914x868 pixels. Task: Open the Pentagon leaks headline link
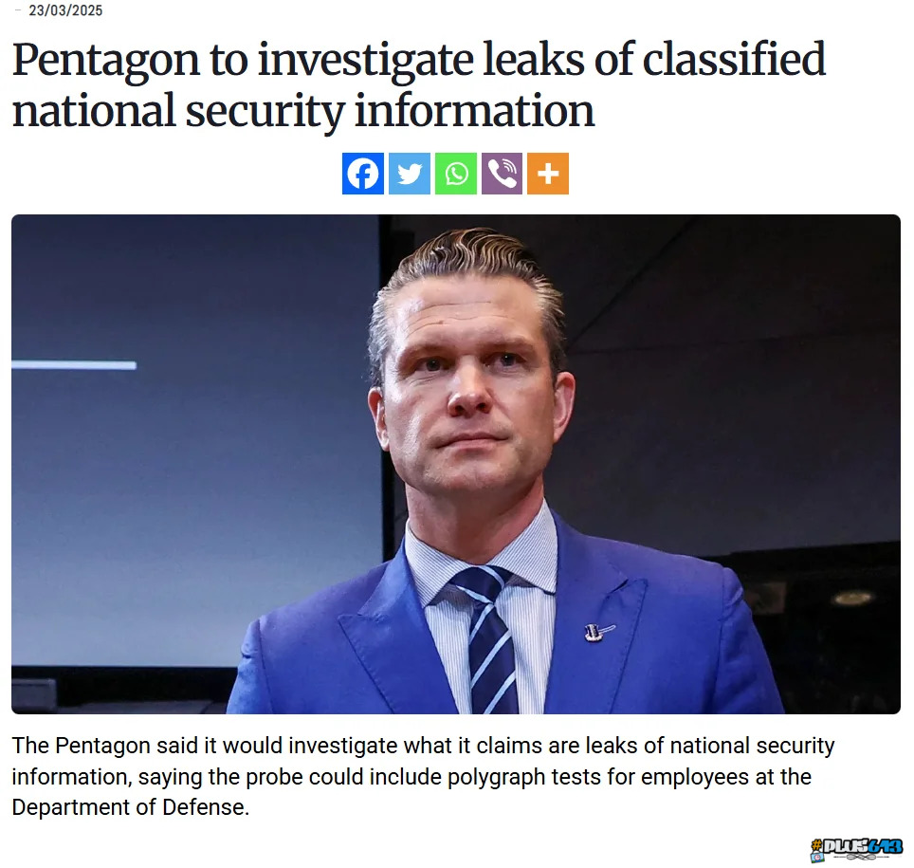418,84
